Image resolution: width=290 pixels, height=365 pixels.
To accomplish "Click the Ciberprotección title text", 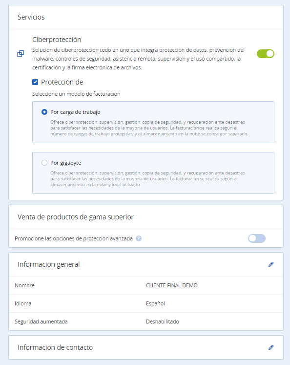I will click(x=57, y=40).
